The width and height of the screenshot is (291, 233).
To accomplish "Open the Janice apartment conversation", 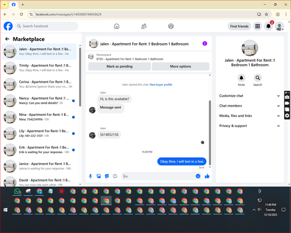I will click(40, 166).
